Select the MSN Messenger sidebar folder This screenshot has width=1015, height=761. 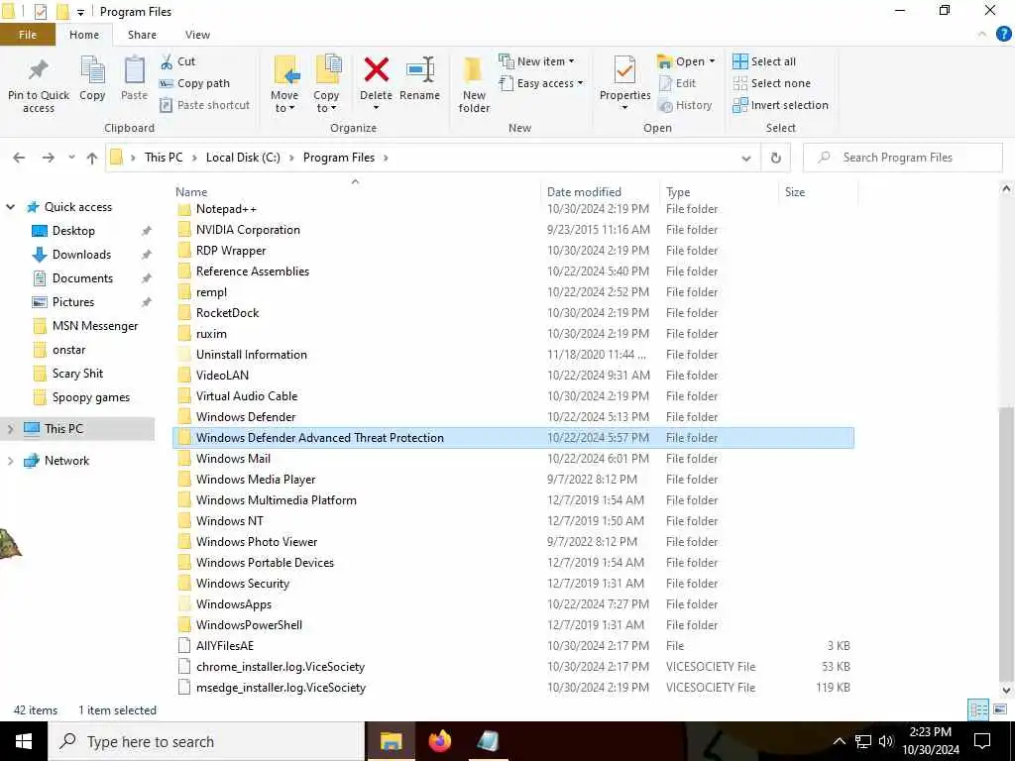[x=95, y=326]
